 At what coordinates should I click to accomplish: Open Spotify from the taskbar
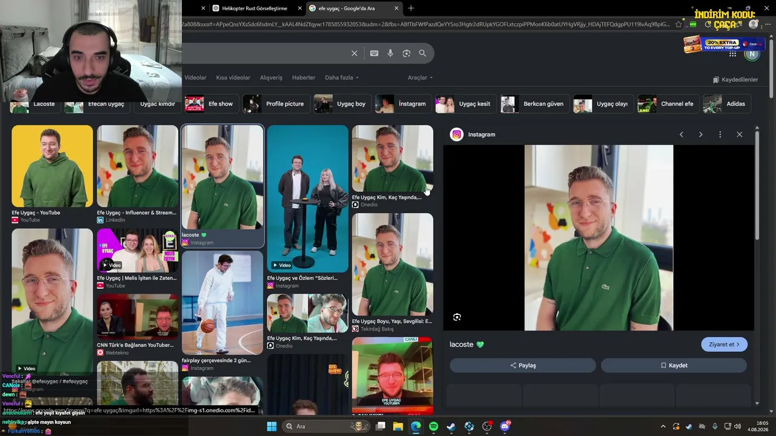click(433, 426)
